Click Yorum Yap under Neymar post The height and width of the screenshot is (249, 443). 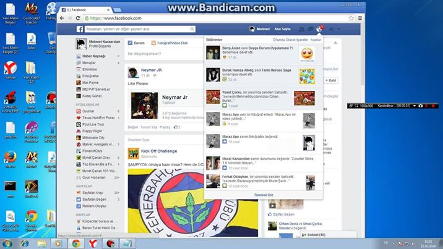tap(148, 127)
